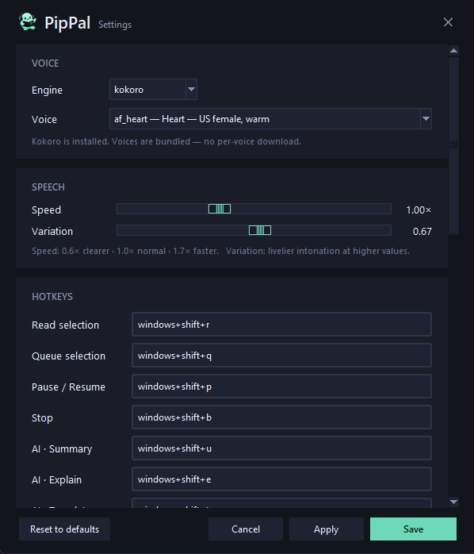
Task: Click the scrollbar down arrow
Action: 454,502
